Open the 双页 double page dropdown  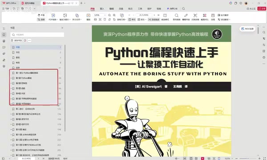click(x=142, y=20)
